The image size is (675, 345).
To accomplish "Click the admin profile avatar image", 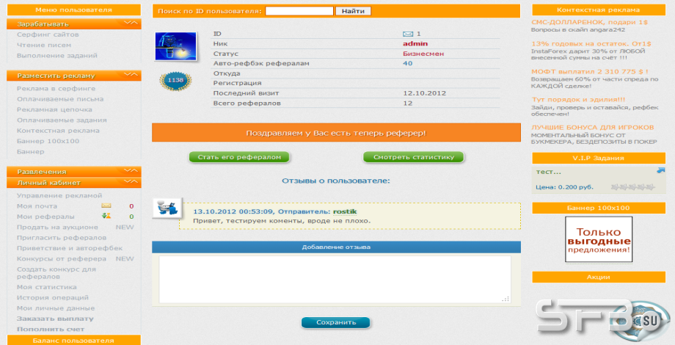I will (x=175, y=46).
